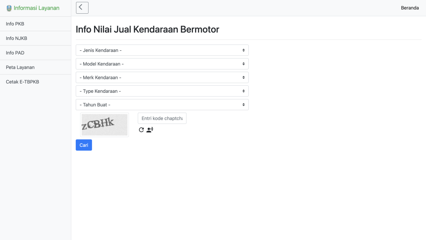Focus the captcha code entry field
The image size is (426, 240).
click(x=162, y=119)
